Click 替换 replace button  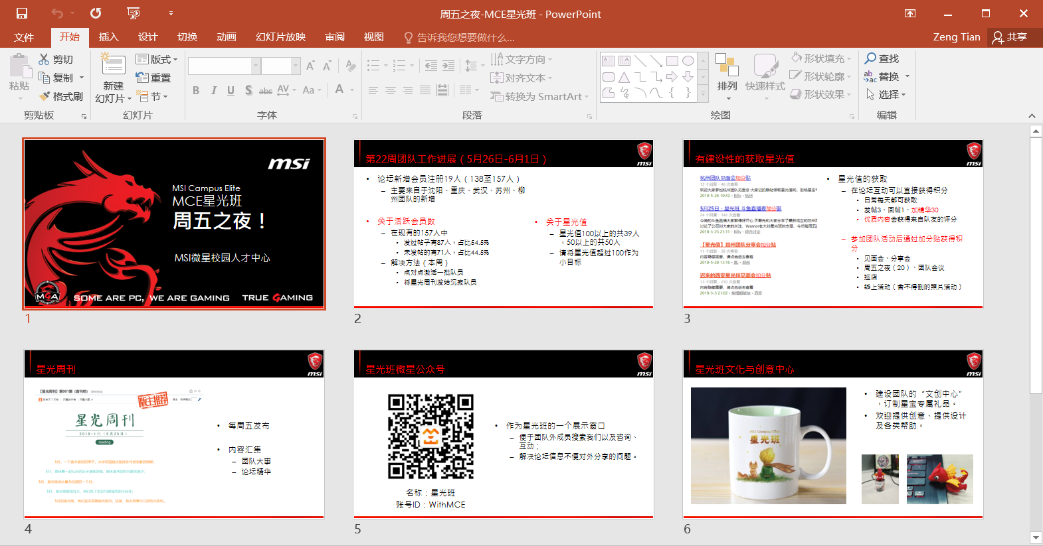886,76
